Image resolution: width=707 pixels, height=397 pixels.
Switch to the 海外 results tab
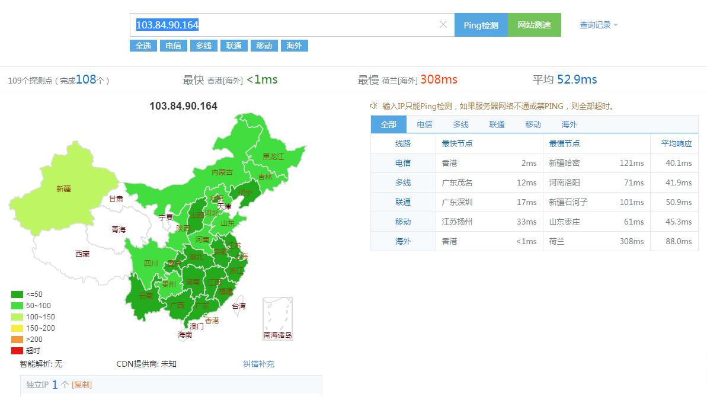(568, 124)
